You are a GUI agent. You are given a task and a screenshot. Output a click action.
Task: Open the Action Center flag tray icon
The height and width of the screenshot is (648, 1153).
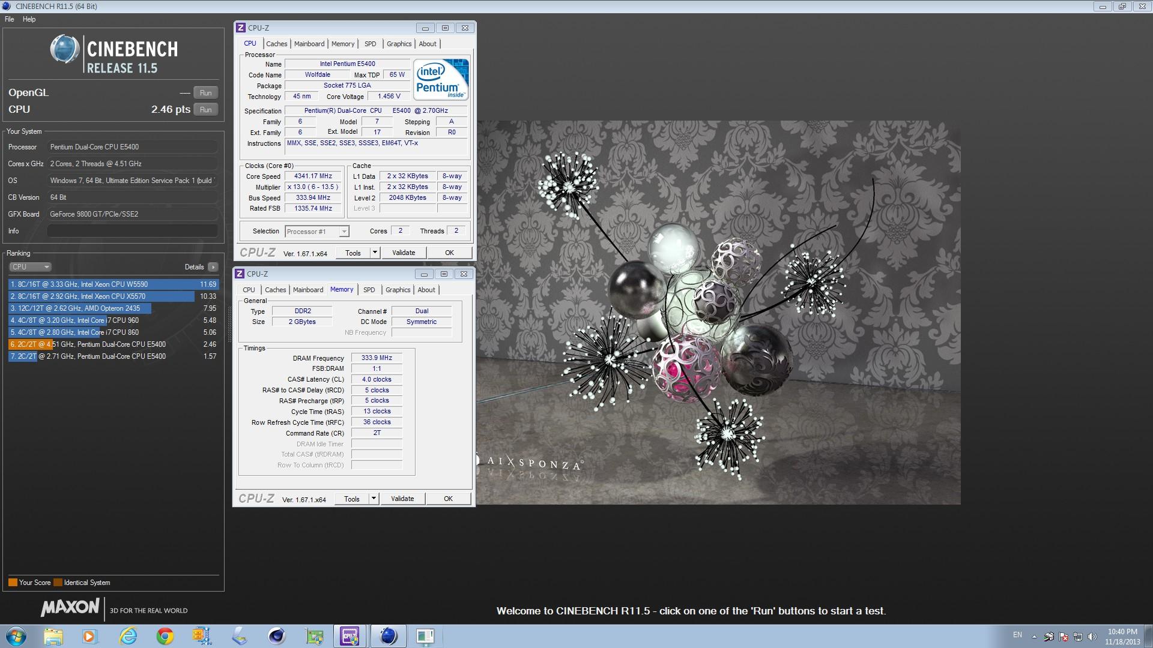click(x=1064, y=637)
